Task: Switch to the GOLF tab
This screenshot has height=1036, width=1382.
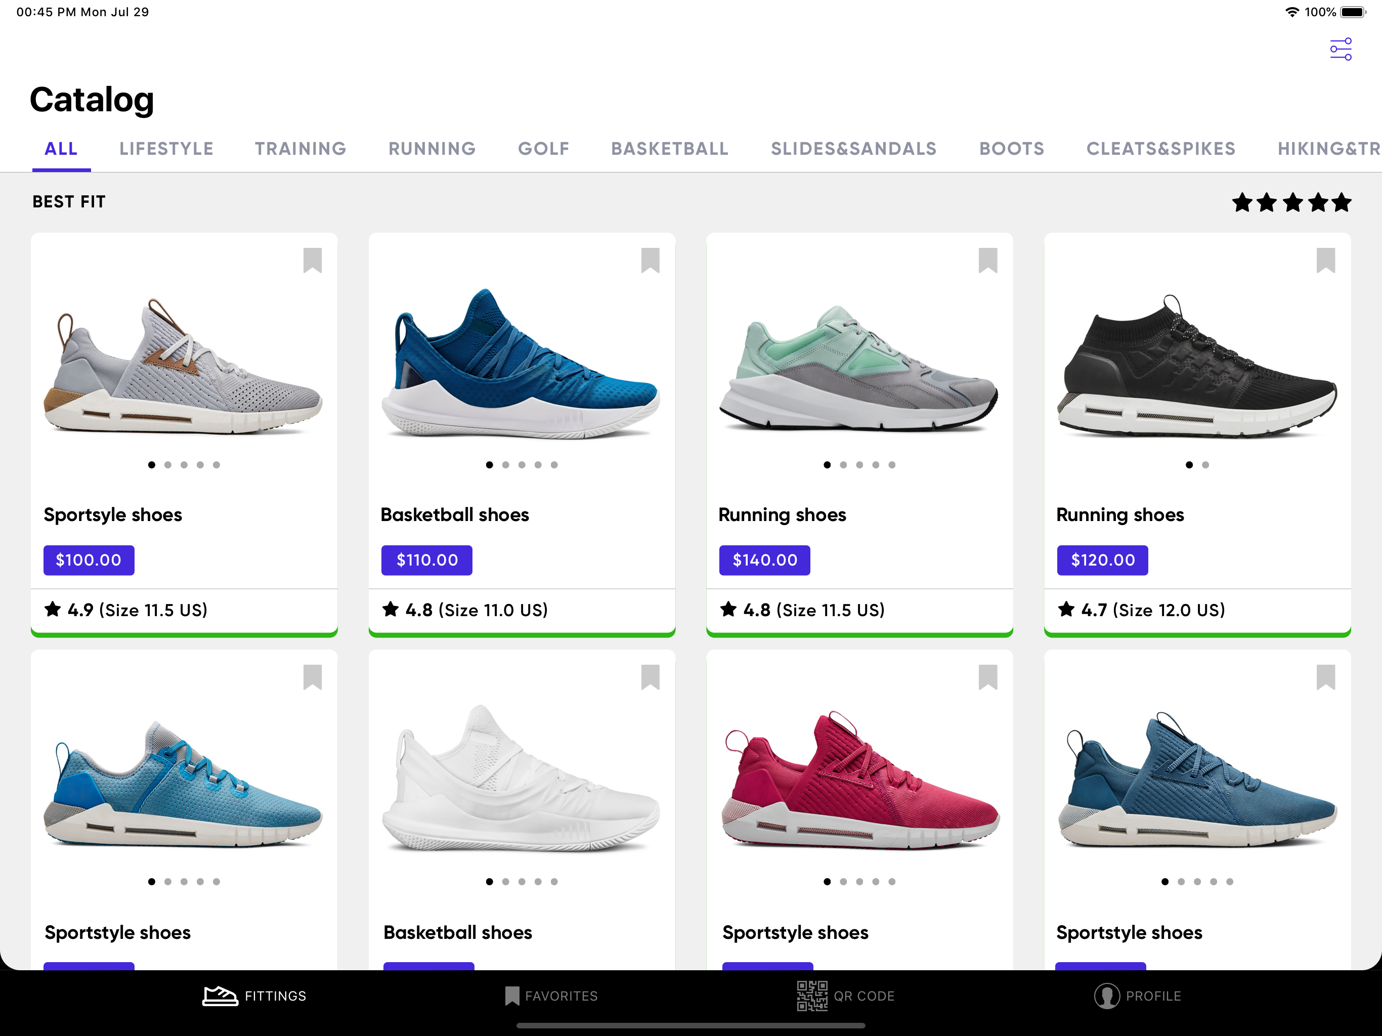Action: (x=544, y=149)
